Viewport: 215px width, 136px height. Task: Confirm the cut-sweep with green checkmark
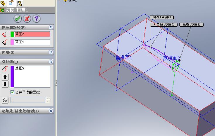click(x=18, y=18)
